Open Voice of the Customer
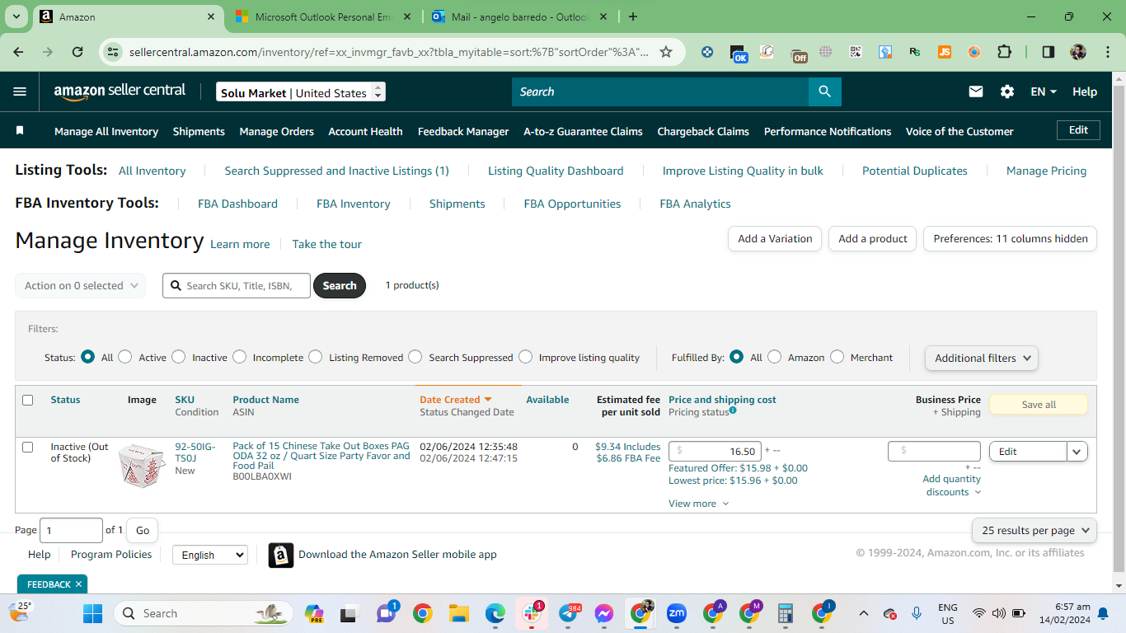Image resolution: width=1126 pixels, height=633 pixels. 959,131
